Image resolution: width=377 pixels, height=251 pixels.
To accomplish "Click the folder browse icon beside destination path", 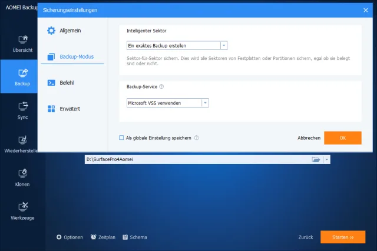I will 316,159.
